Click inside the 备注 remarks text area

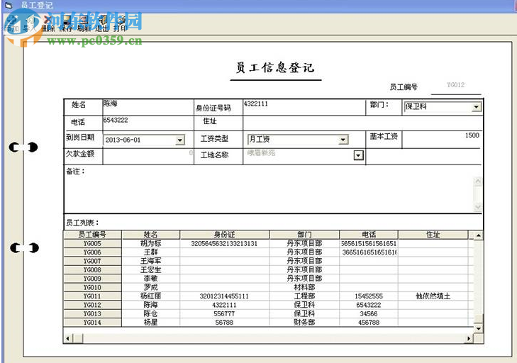(269, 194)
